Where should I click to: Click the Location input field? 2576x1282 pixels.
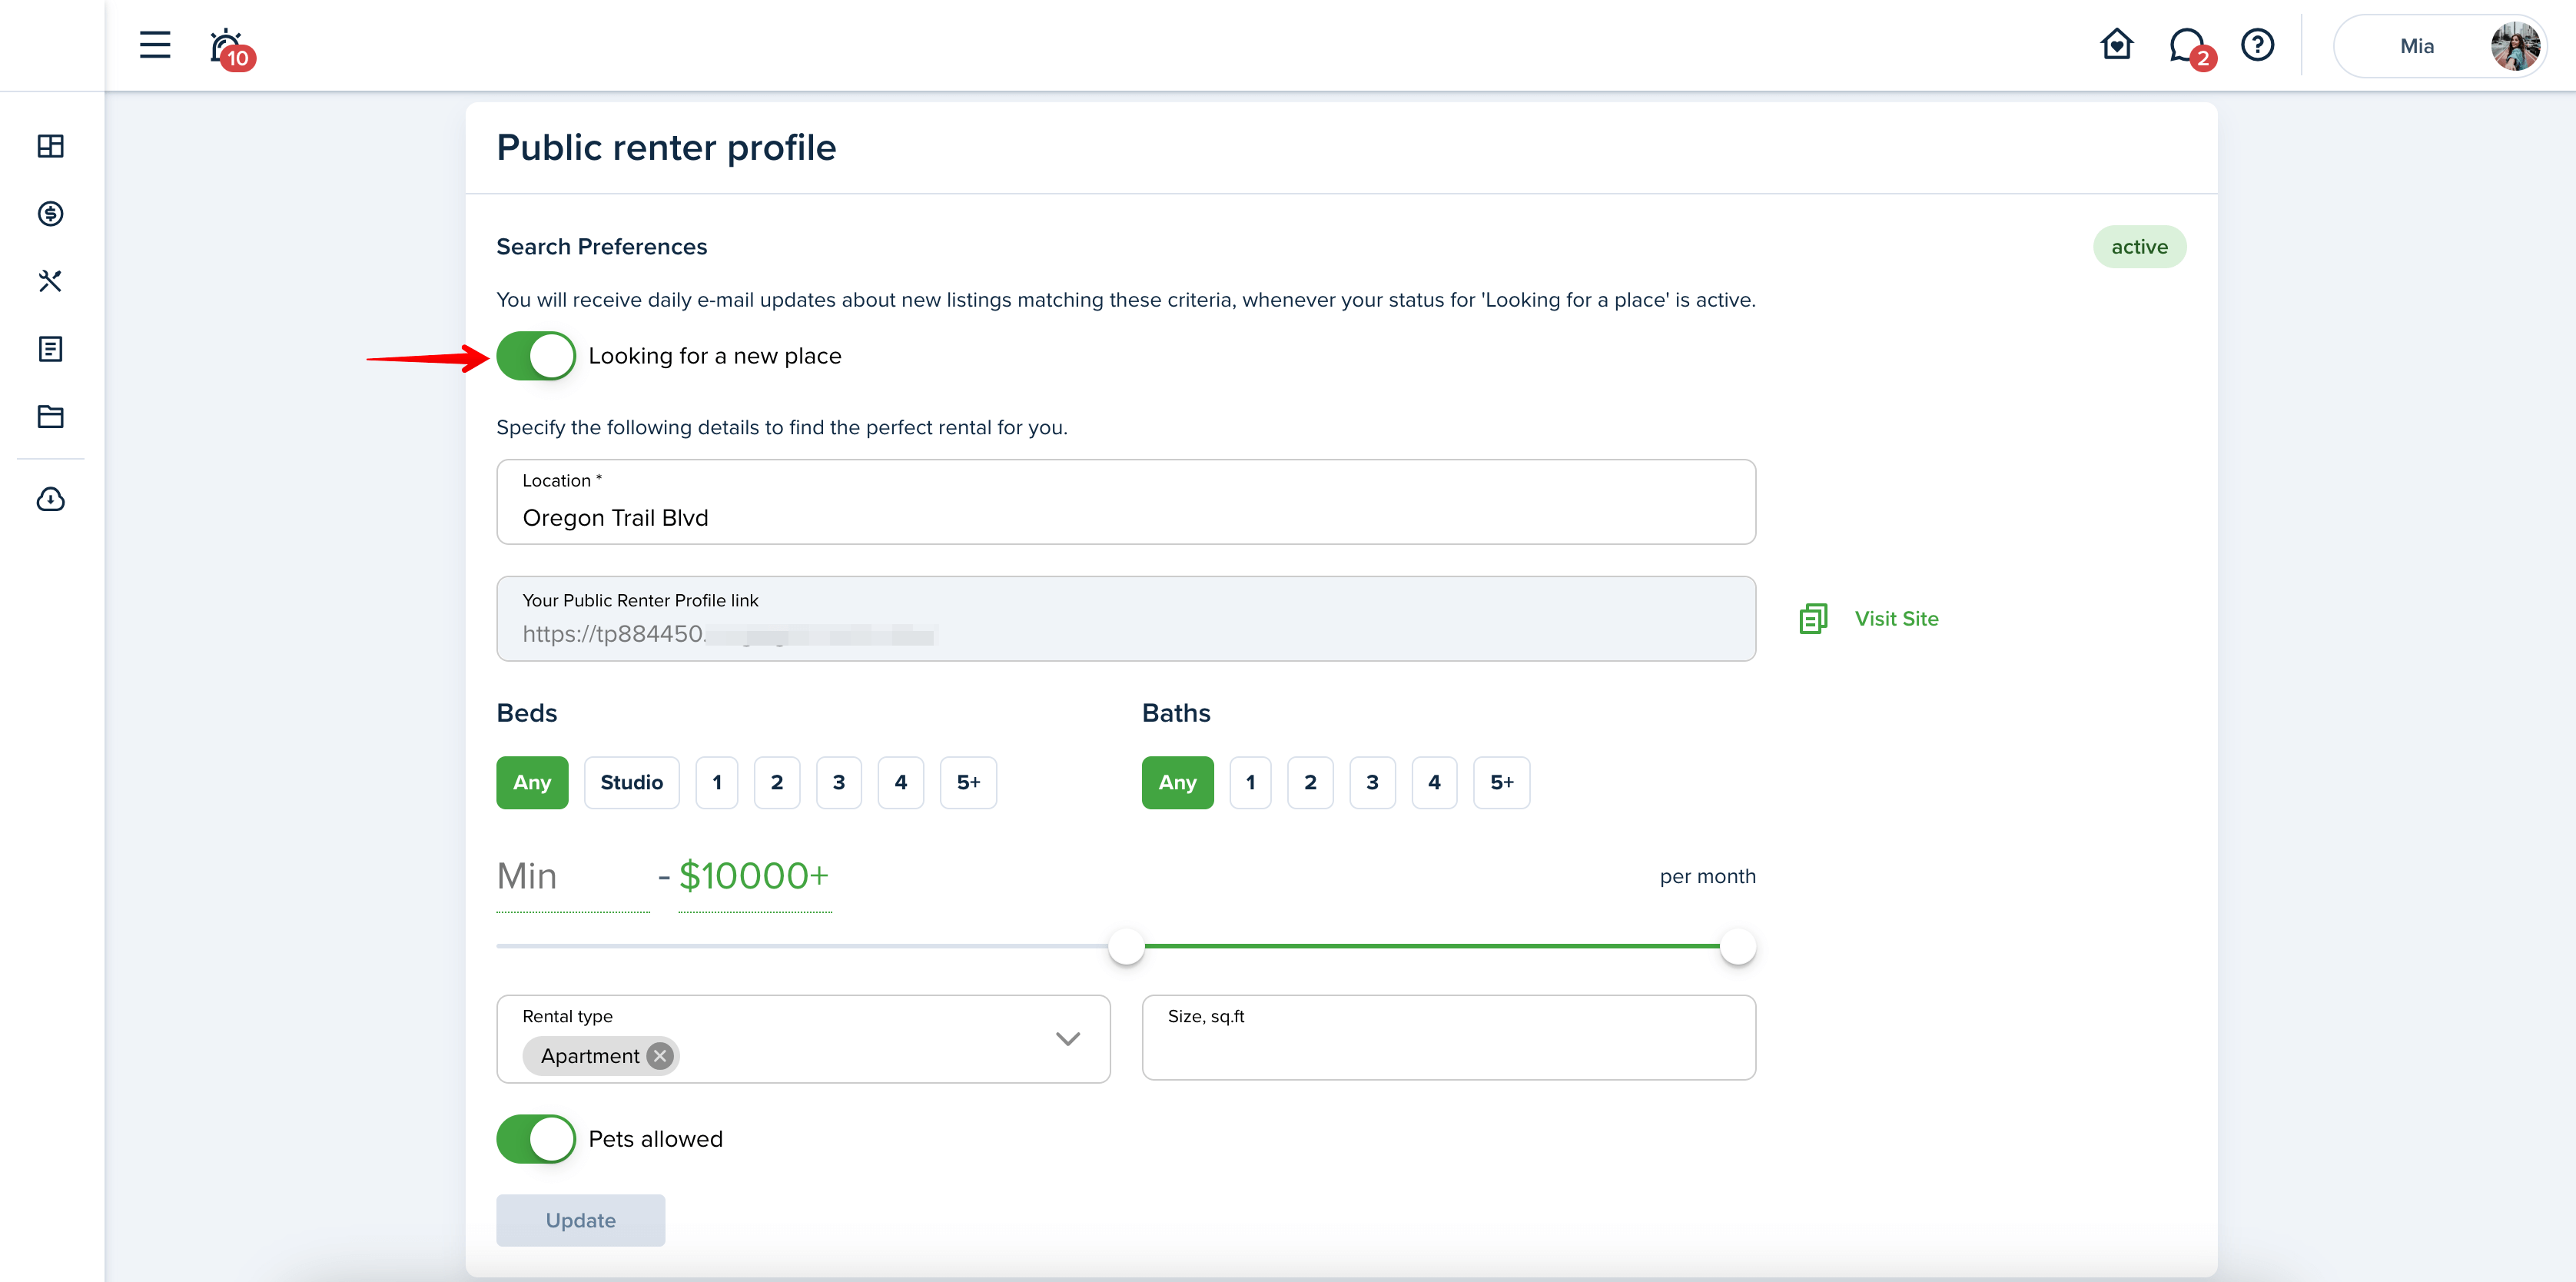(x=1126, y=502)
